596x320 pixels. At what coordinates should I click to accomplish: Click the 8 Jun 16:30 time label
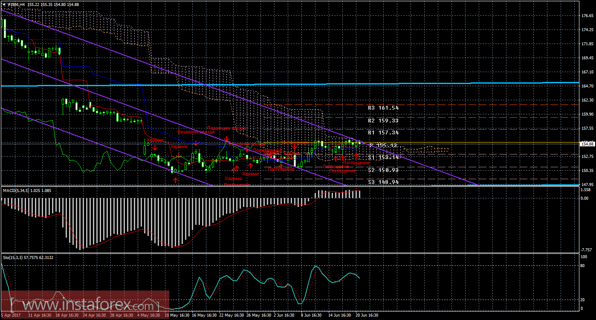pos(312,315)
